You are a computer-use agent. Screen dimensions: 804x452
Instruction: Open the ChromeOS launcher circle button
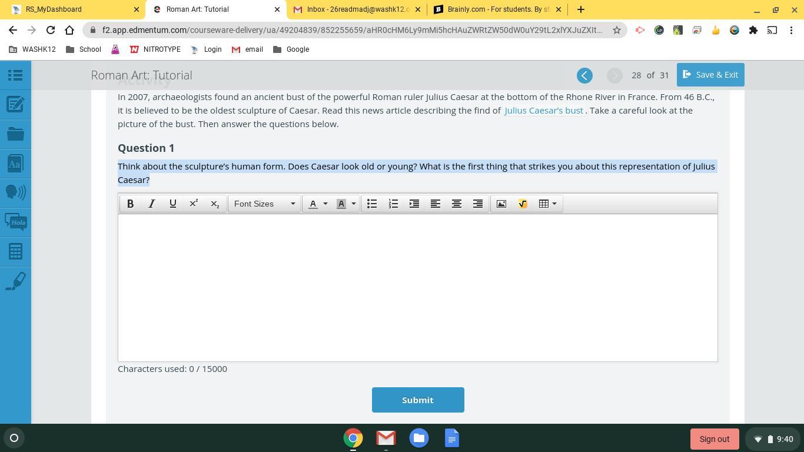tap(14, 438)
